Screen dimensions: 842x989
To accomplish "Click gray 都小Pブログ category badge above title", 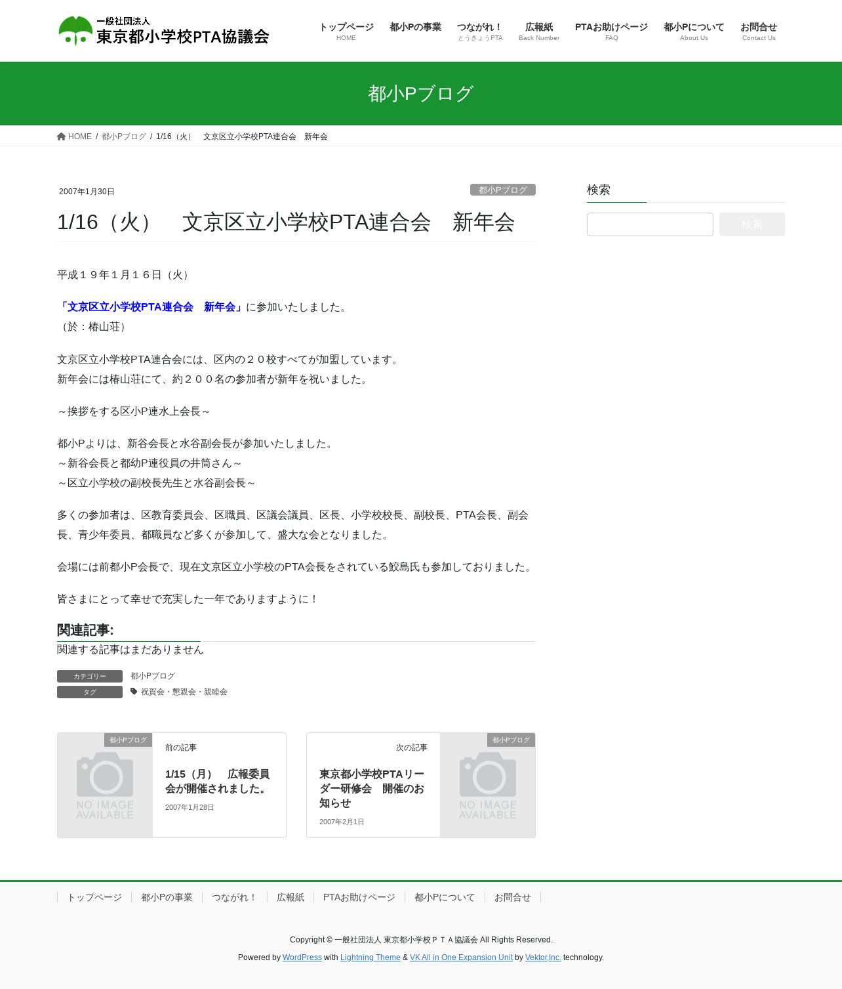I will (503, 190).
